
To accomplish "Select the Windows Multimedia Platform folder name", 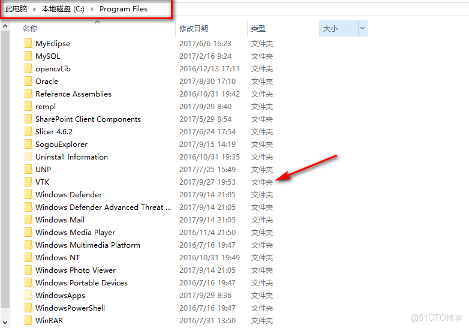I will pyautogui.click(x=88, y=245).
